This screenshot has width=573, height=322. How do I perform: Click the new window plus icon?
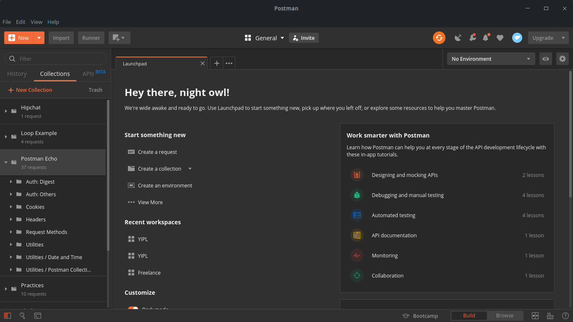click(x=120, y=38)
